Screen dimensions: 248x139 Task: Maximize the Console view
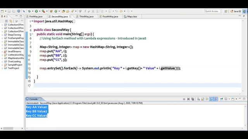pyautogui.click(x=244, y=99)
